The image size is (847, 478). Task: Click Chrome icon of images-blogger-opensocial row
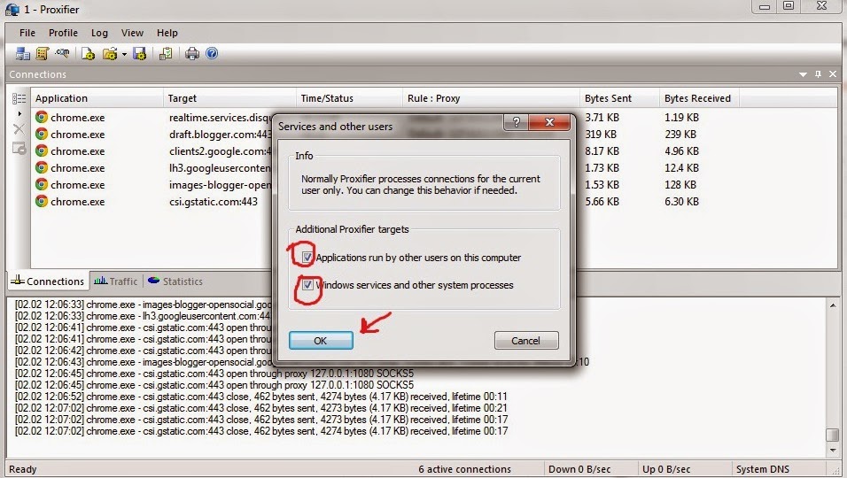point(42,184)
